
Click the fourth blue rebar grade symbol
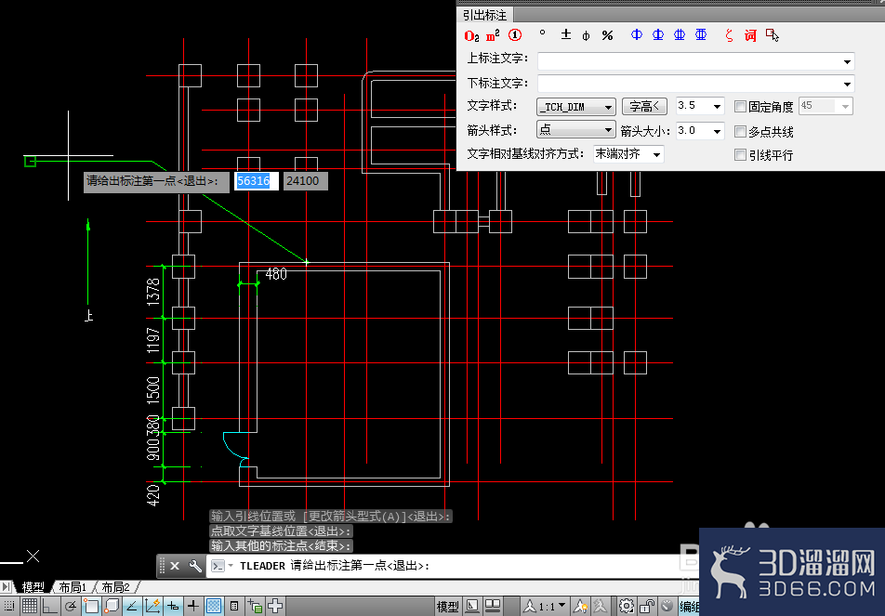pos(701,34)
